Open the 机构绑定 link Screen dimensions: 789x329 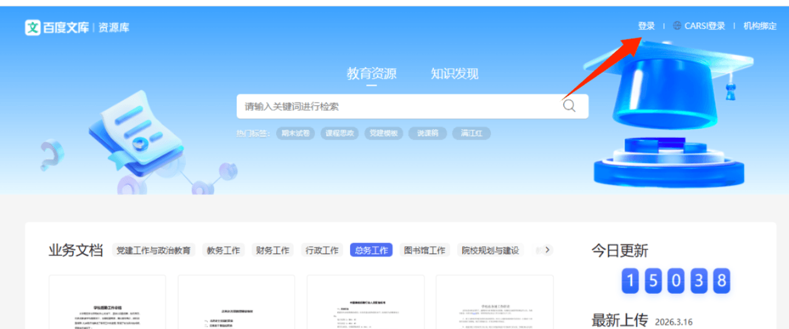tap(760, 26)
